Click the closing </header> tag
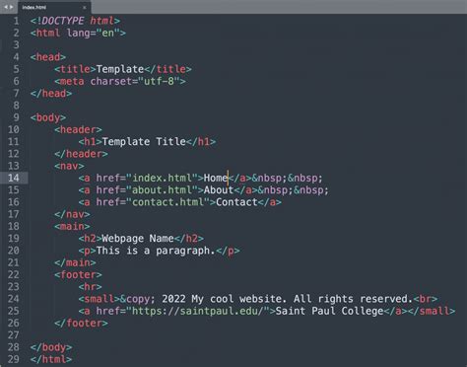Image resolution: width=467 pixels, height=367 pixels. 81,154
